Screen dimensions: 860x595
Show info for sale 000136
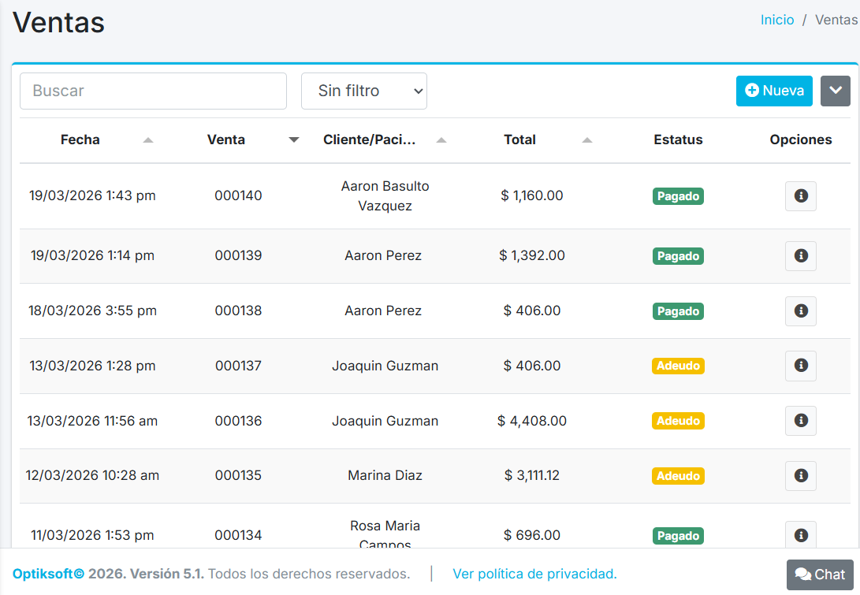coord(800,421)
